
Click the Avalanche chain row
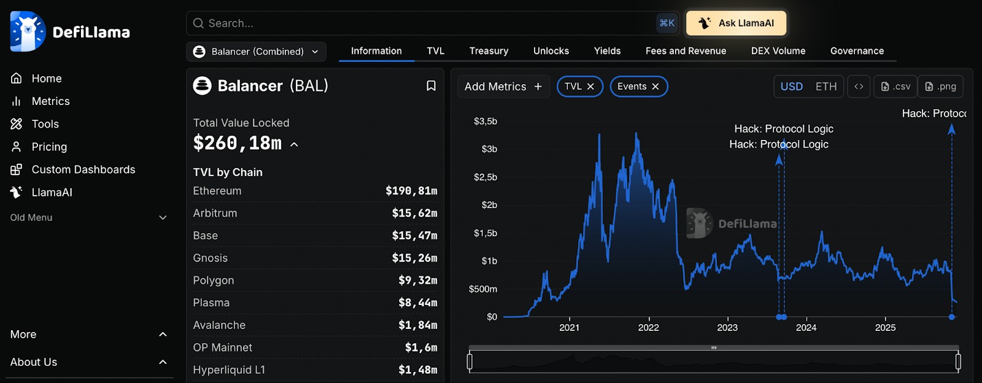(x=315, y=325)
